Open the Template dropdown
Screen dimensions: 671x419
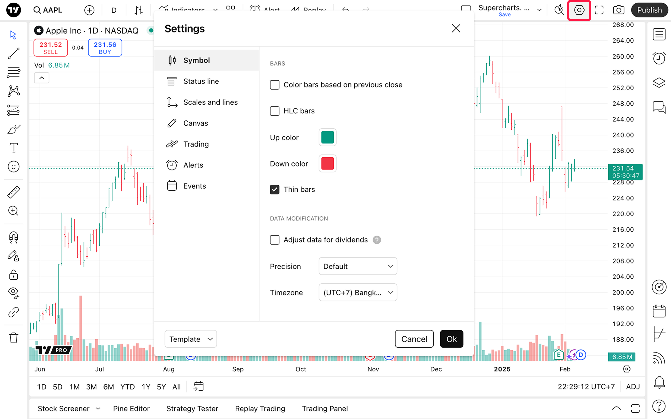191,339
